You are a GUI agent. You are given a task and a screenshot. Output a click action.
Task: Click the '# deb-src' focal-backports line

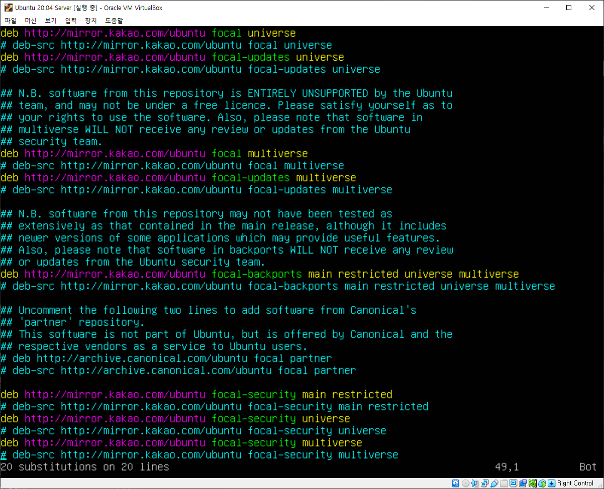[278, 286]
